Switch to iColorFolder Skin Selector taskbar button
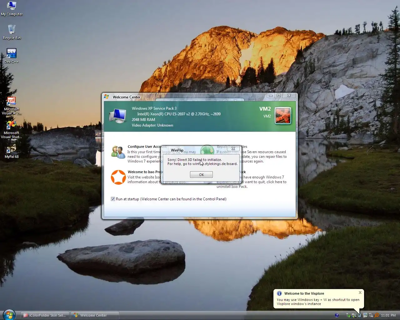This screenshot has height=320, width=400. (45, 315)
